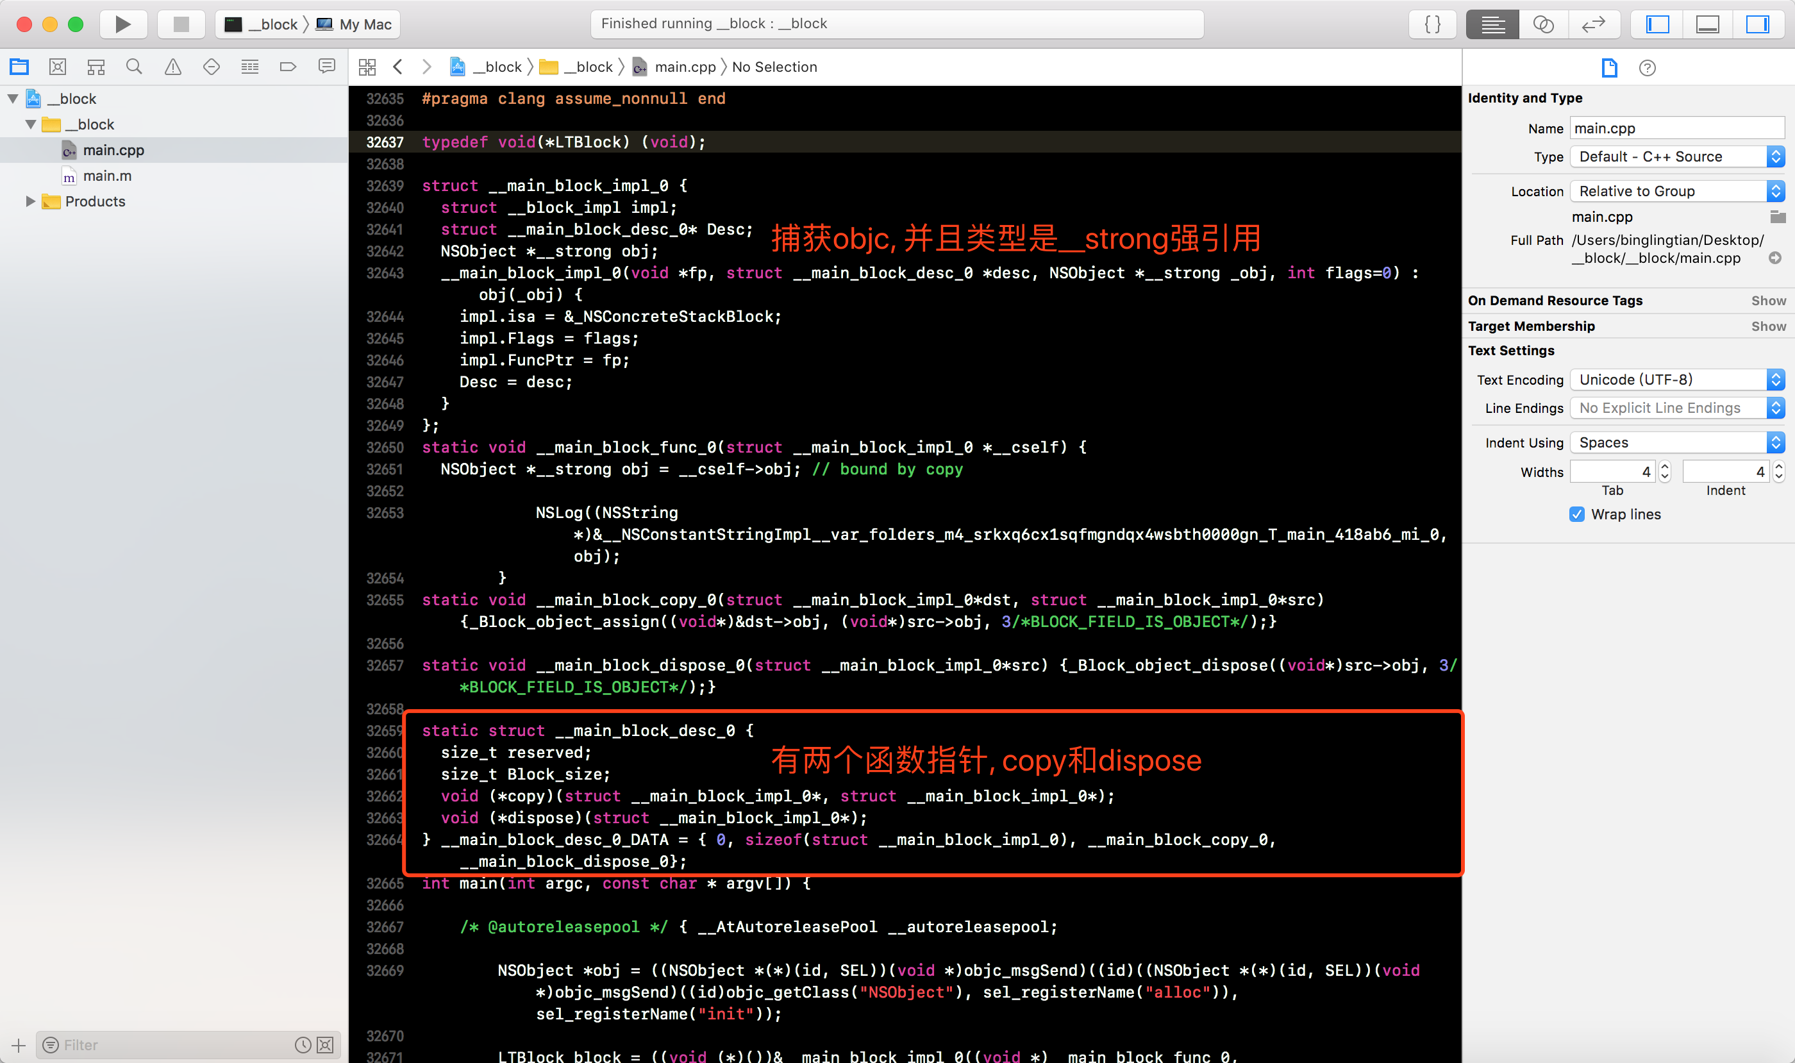Show the test navigator
The image size is (1795, 1063).
pyautogui.click(x=212, y=67)
